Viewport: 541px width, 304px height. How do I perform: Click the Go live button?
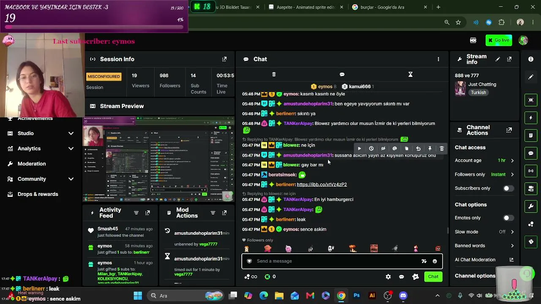pyautogui.click(x=499, y=41)
